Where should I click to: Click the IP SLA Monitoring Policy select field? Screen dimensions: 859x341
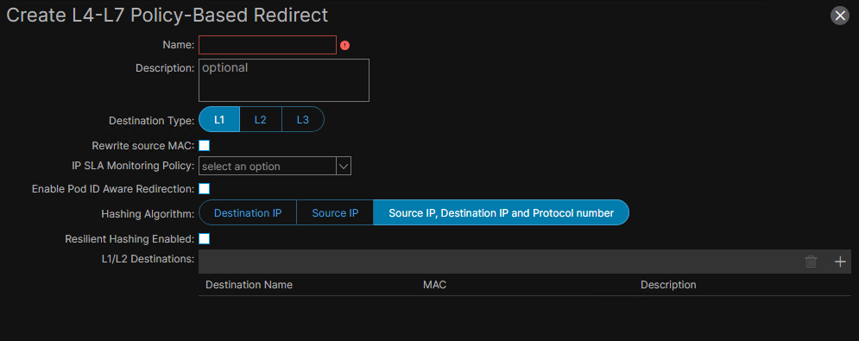268,166
